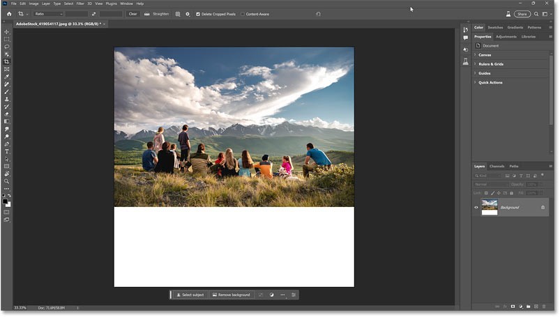
Task: Click the Remove background button
Action: [231, 295]
